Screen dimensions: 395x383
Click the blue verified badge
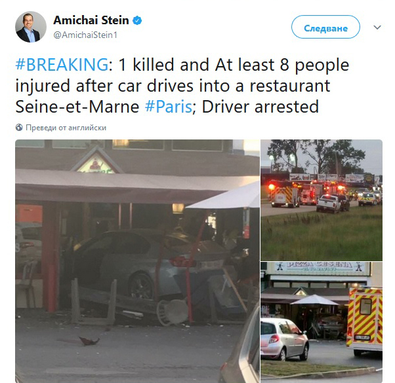coord(137,20)
